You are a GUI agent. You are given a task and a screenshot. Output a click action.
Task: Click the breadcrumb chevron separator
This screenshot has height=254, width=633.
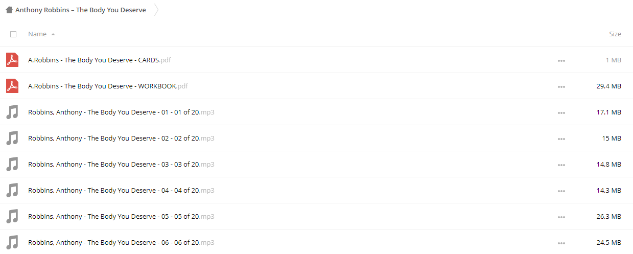pos(156,10)
